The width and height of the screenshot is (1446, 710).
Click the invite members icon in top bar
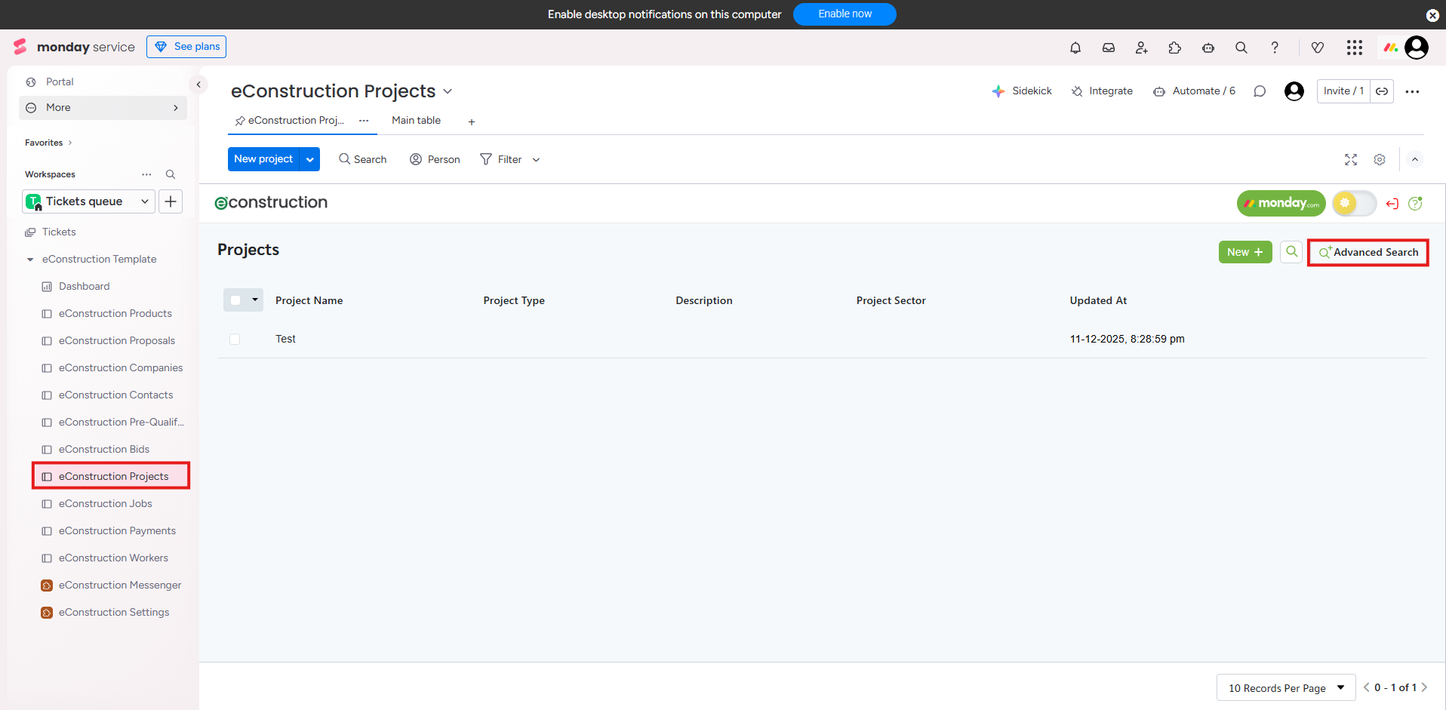tap(1142, 48)
